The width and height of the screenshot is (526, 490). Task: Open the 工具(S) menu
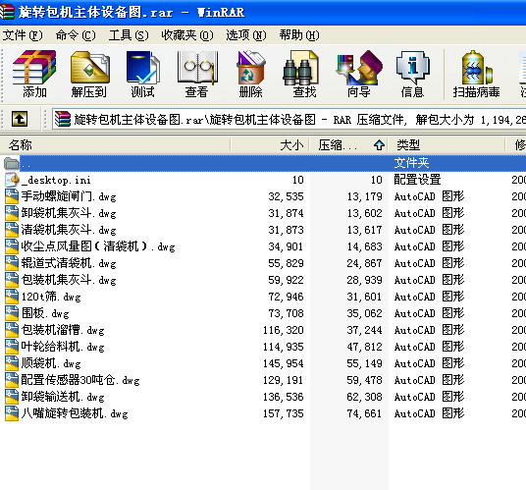tap(129, 35)
